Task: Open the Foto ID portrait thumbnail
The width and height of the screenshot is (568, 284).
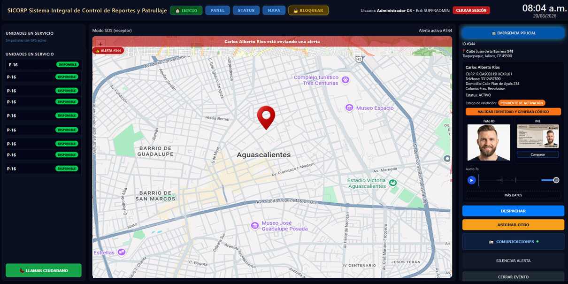Action: pos(489,143)
